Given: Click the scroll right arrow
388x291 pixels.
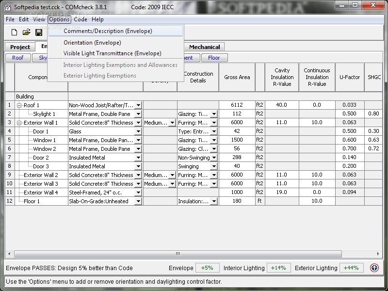Looking at the screenshot, I should (378, 254).
